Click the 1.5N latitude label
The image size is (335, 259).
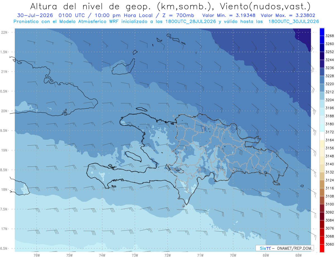click(x=4, y=52)
